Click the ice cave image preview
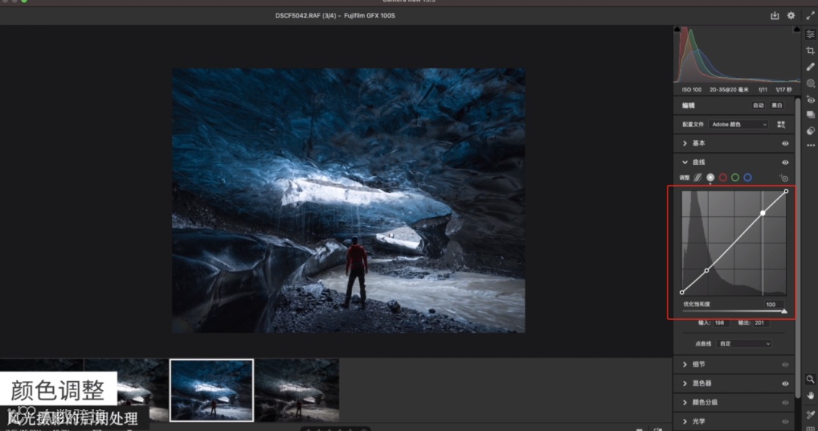The width and height of the screenshot is (818, 431). (x=348, y=200)
